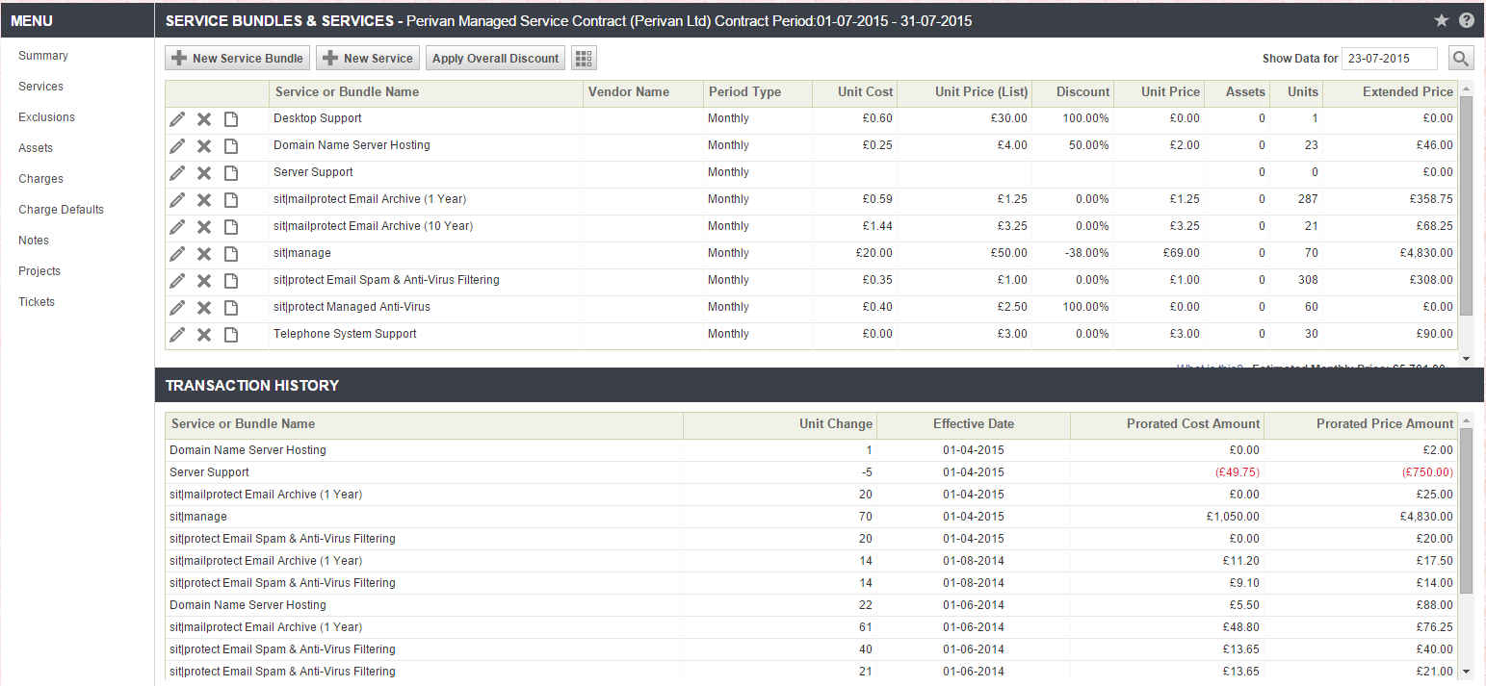1486x686 pixels.
Task: Sort by Extended Price column header
Action: 1391,93
